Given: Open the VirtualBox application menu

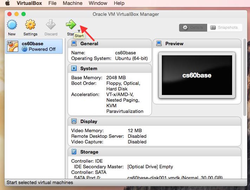Looking at the screenshot, I should click(29, 3).
